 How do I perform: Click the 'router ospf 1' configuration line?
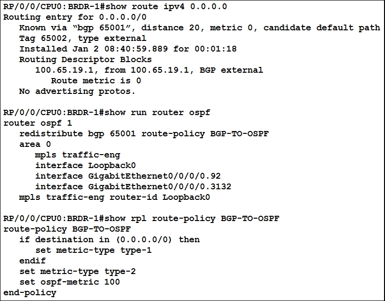click(38, 123)
